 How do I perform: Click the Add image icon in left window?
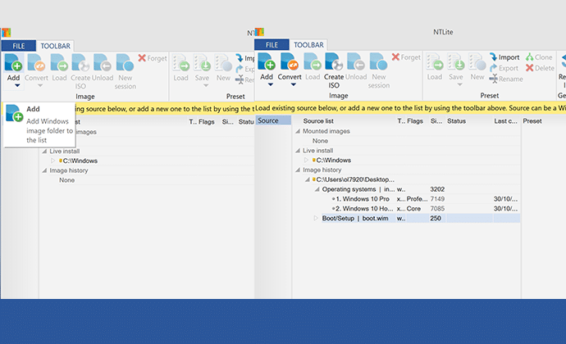click(14, 63)
